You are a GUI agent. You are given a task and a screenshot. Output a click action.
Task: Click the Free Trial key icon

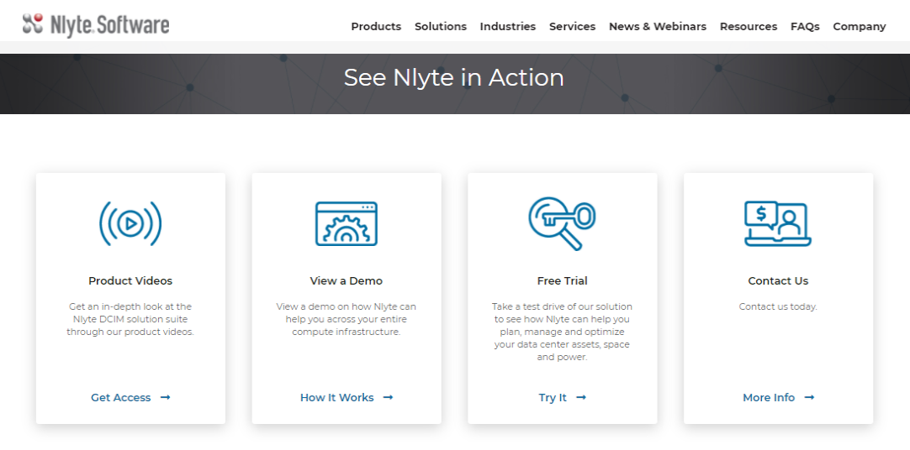562,222
